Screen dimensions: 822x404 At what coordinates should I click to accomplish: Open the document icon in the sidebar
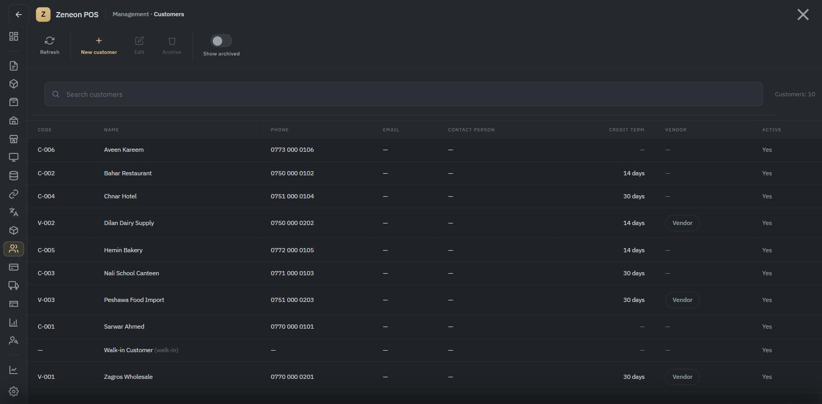point(14,66)
